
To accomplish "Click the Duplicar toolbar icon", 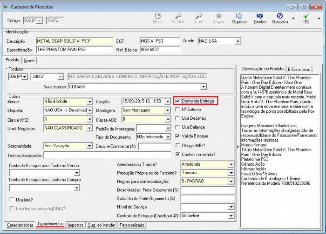I will pyautogui.click(x=239, y=18).
